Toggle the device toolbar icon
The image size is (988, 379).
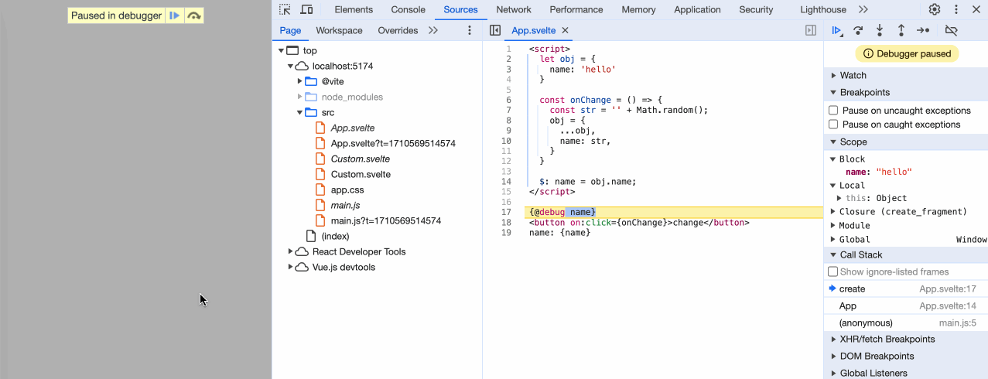point(307,10)
